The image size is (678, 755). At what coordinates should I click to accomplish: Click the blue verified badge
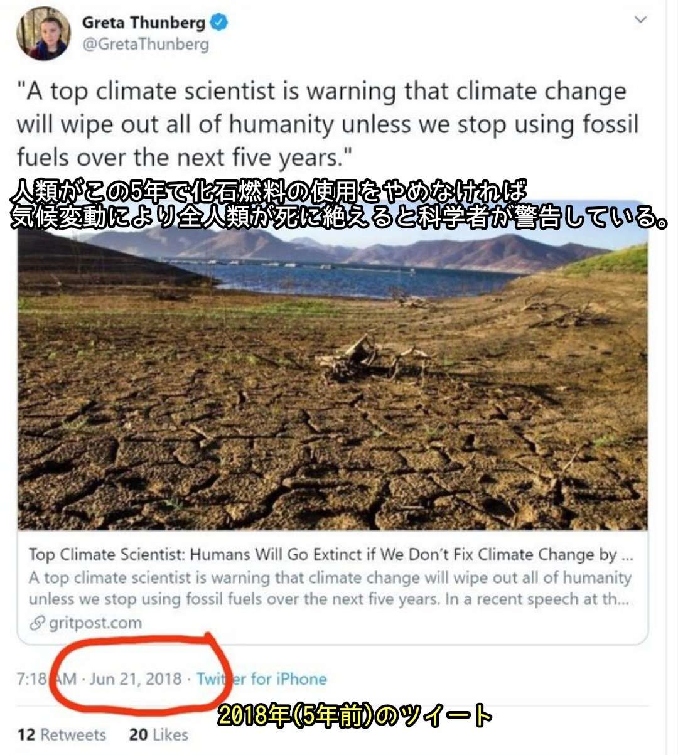pos(219,24)
